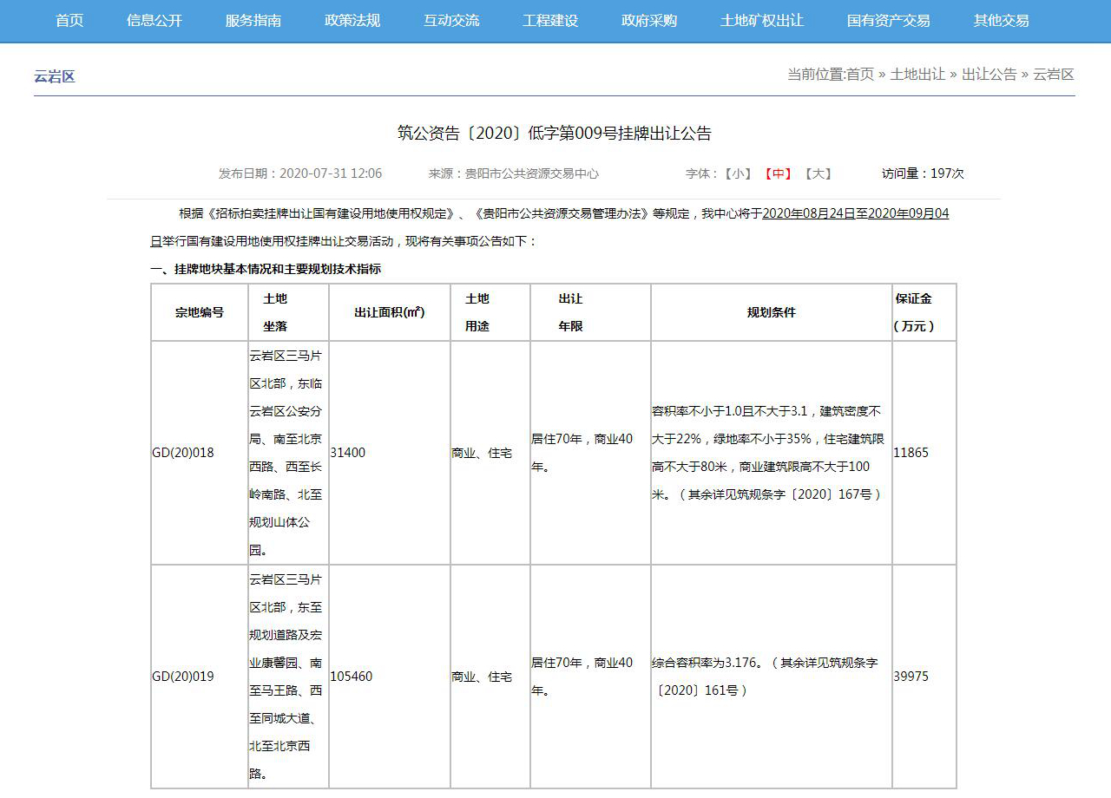
Task: Open 土地矿权出让 section
Action: pos(760,21)
